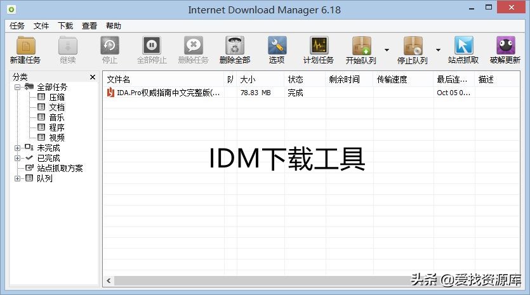Viewport: 530px width, 295px height.
Task: Sort the list by 大小 column header
Action: coord(248,79)
